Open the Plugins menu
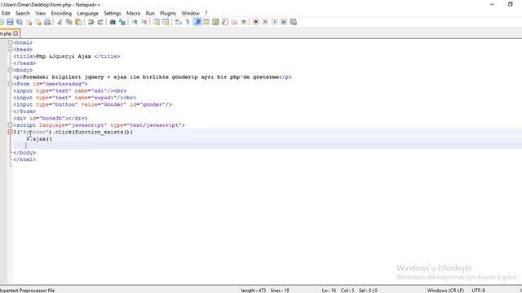Image resolution: width=522 pixels, height=293 pixels. pos(168,13)
